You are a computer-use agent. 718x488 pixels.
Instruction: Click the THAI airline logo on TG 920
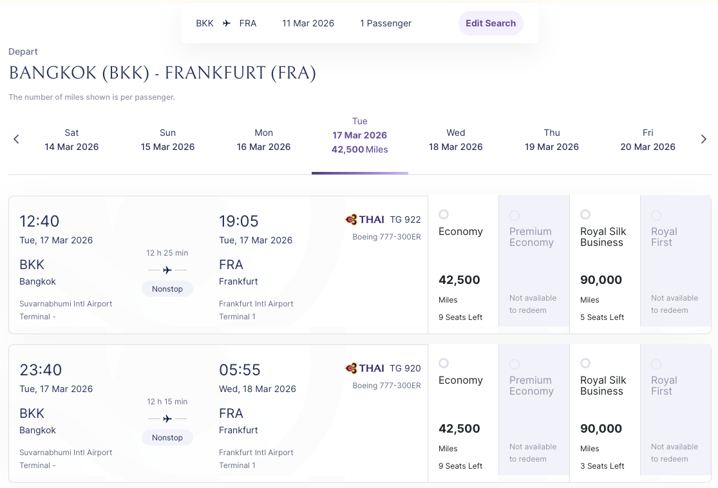364,368
